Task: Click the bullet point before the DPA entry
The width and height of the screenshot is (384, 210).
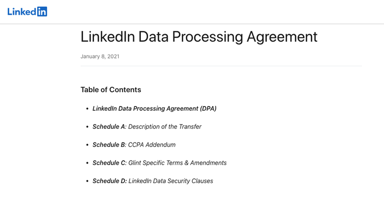Action: click(87, 109)
